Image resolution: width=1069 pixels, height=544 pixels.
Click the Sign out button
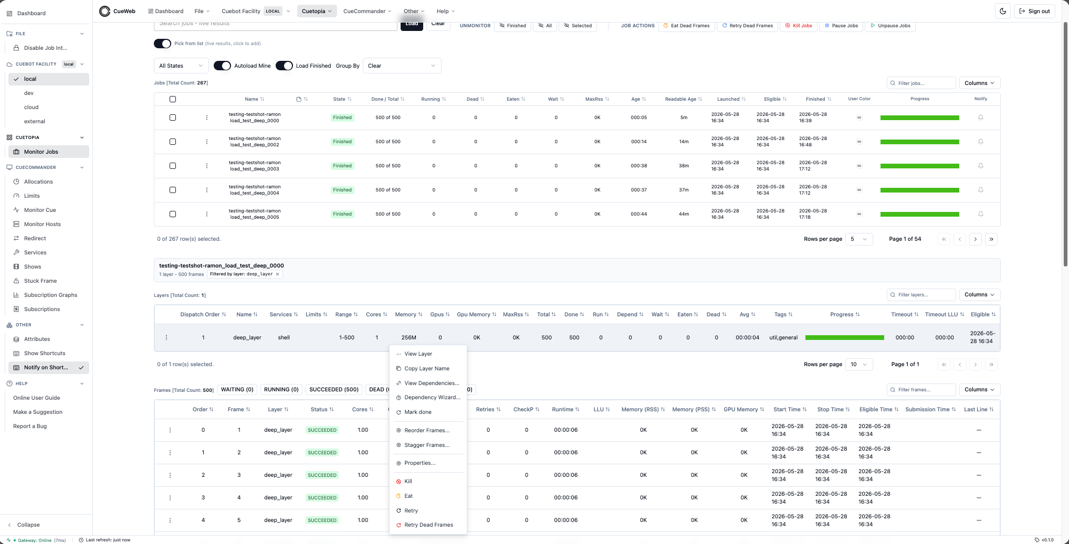pos(1034,11)
